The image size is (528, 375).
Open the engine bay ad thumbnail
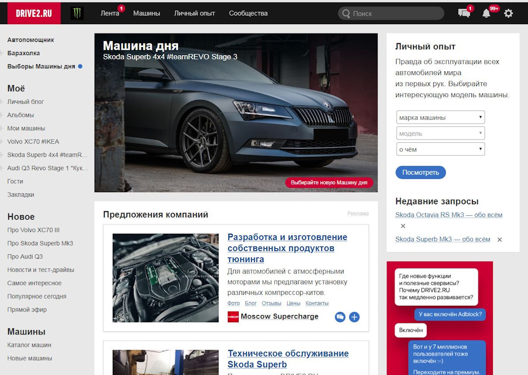tap(166, 278)
